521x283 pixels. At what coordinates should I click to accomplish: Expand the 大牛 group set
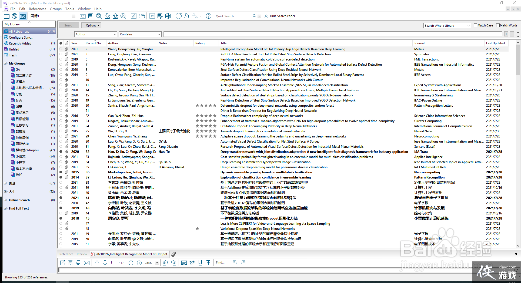tap(5, 192)
